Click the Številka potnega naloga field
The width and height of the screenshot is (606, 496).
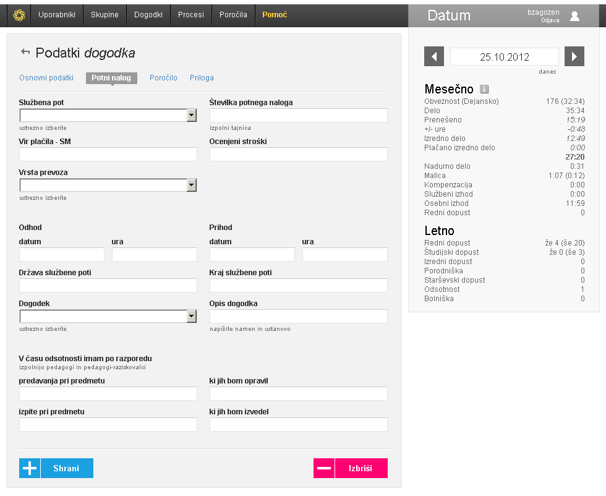point(298,116)
